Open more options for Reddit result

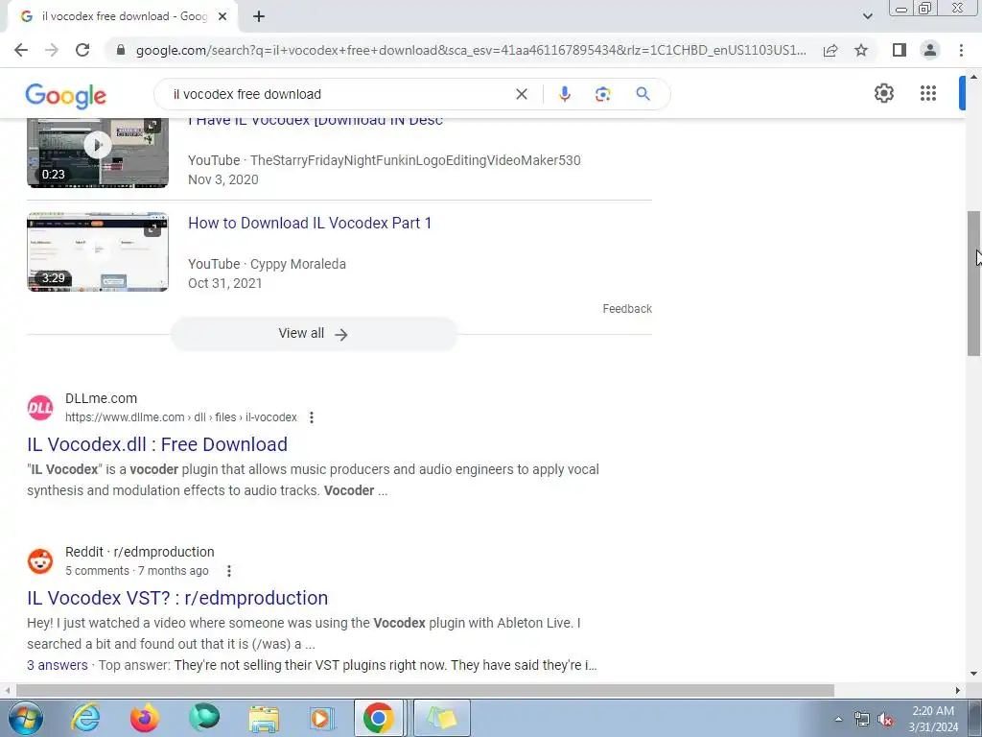[x=229, y=571]
